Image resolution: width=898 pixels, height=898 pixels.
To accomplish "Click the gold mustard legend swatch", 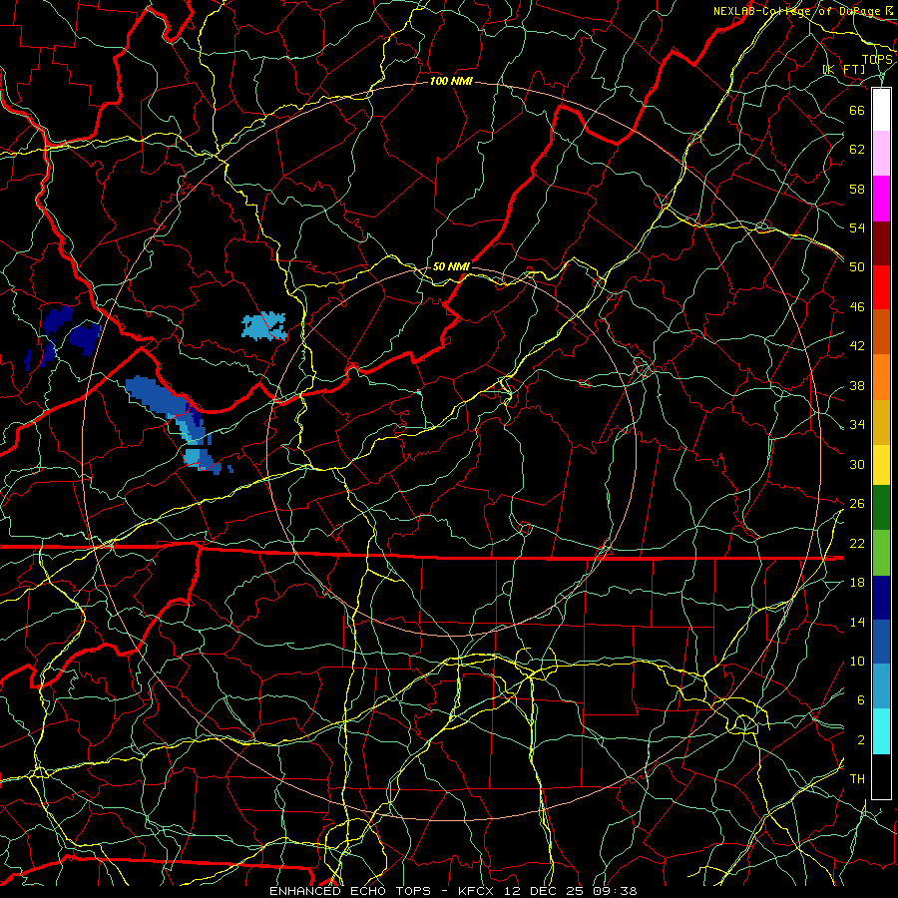I will [x=881, y=422].
